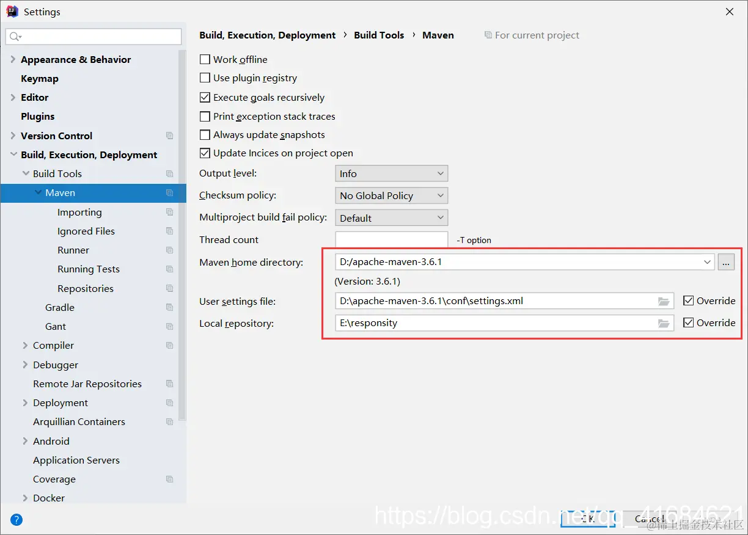The image size is (748, 535).
Task: Click the For current project icon
Action: pos(488,35)
